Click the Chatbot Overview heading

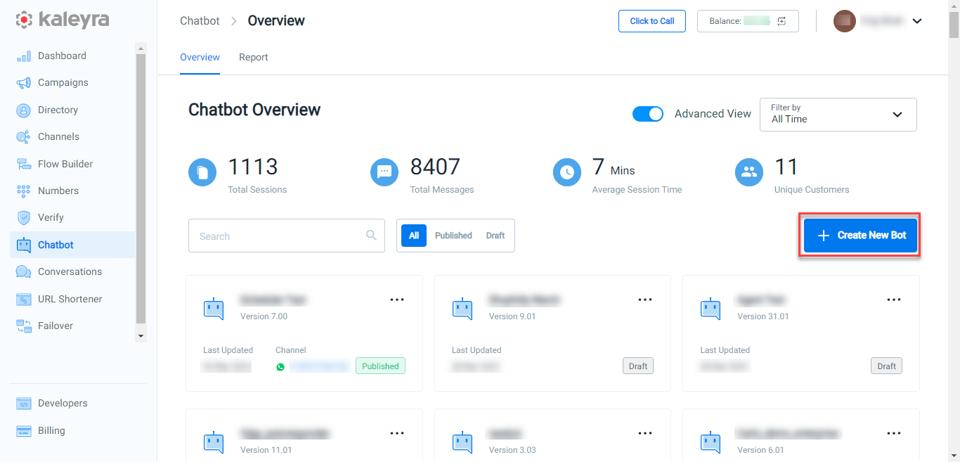[x=254, y=110]
